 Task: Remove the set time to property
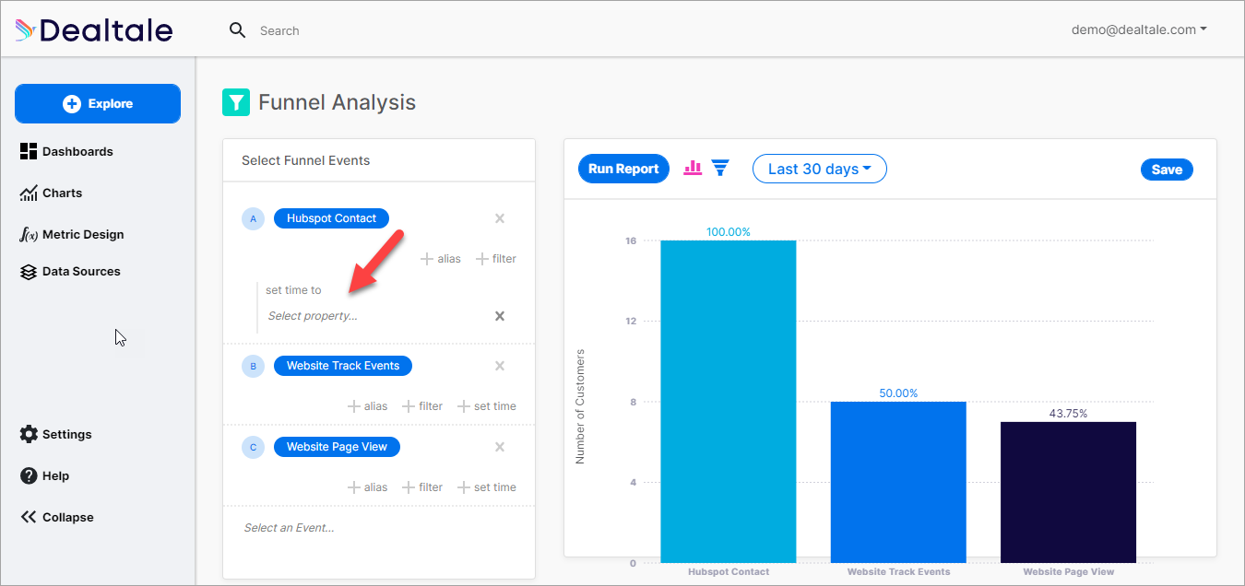click(500, 316)
